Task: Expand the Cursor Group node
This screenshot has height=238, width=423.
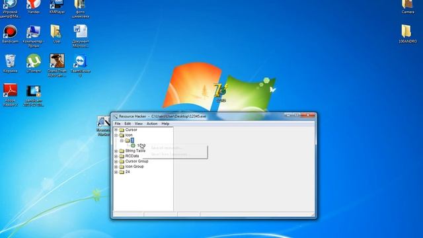Action: pyautogui.click(x=116, y=161)
